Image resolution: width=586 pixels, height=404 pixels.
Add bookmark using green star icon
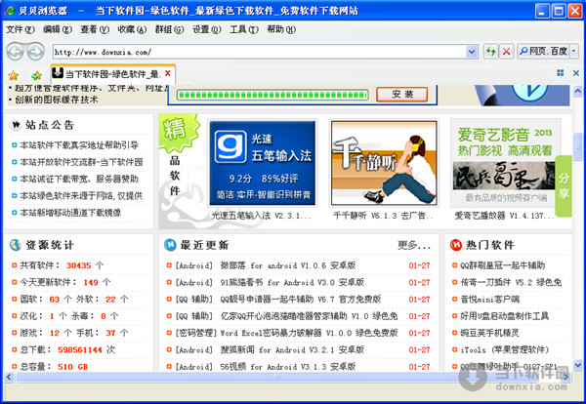click(x=36, y=75)
